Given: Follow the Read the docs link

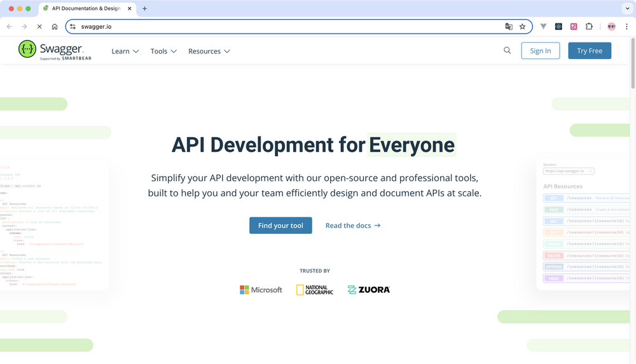Looking at the screenshot, I should point(352,226).
